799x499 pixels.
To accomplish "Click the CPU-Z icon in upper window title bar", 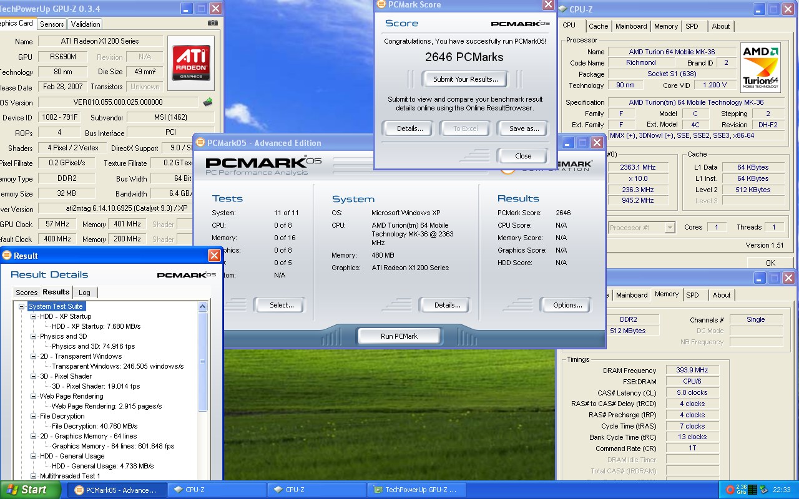I will pyautogui.click(x=562, y=9).
